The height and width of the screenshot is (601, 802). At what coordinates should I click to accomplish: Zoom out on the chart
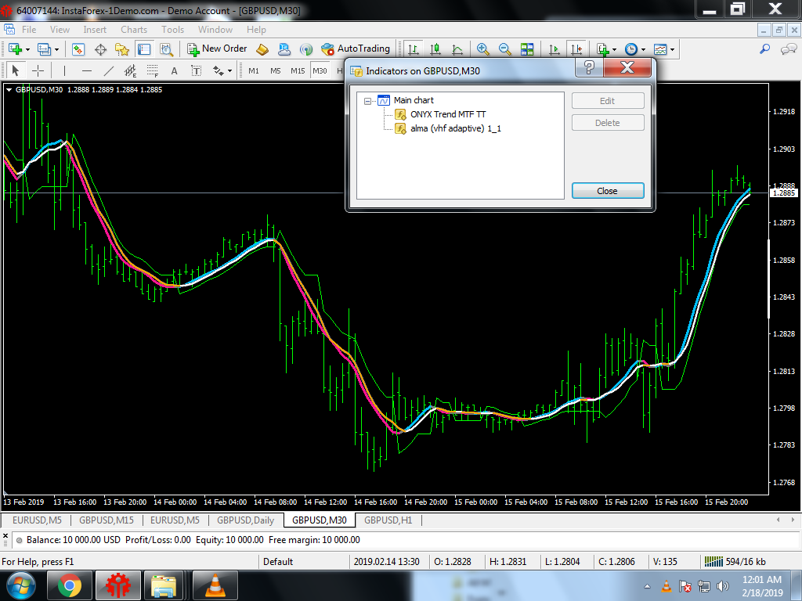(x=505, y=49)
